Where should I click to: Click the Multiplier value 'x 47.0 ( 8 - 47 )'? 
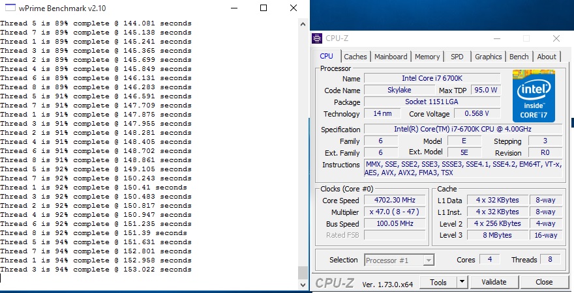(395, 212)
